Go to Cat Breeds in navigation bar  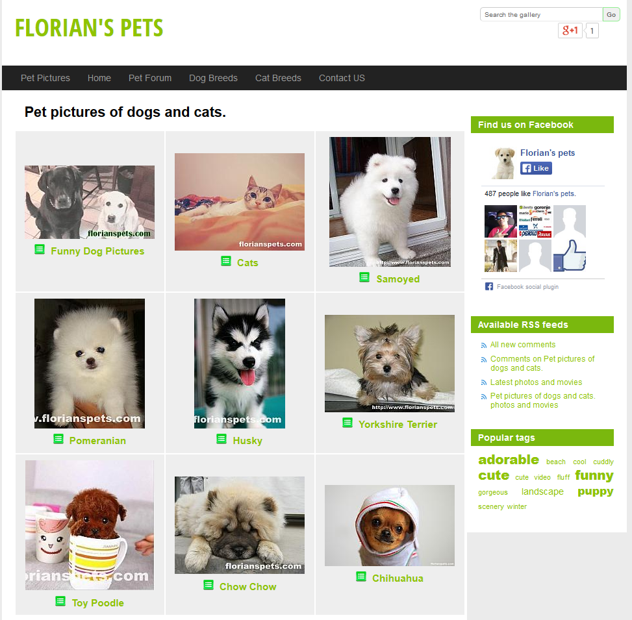click(x=278, y=78)
